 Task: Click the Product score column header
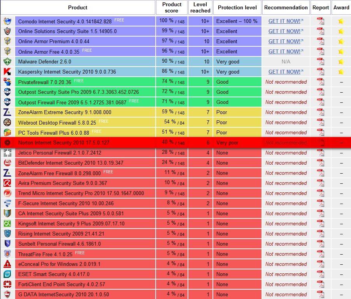172,8
